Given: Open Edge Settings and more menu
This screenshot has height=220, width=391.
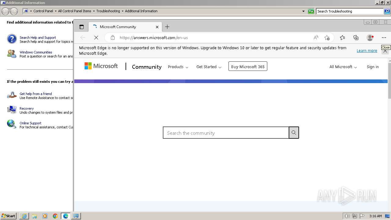Looking at the screenshot, I should click(x=384, y=38).
